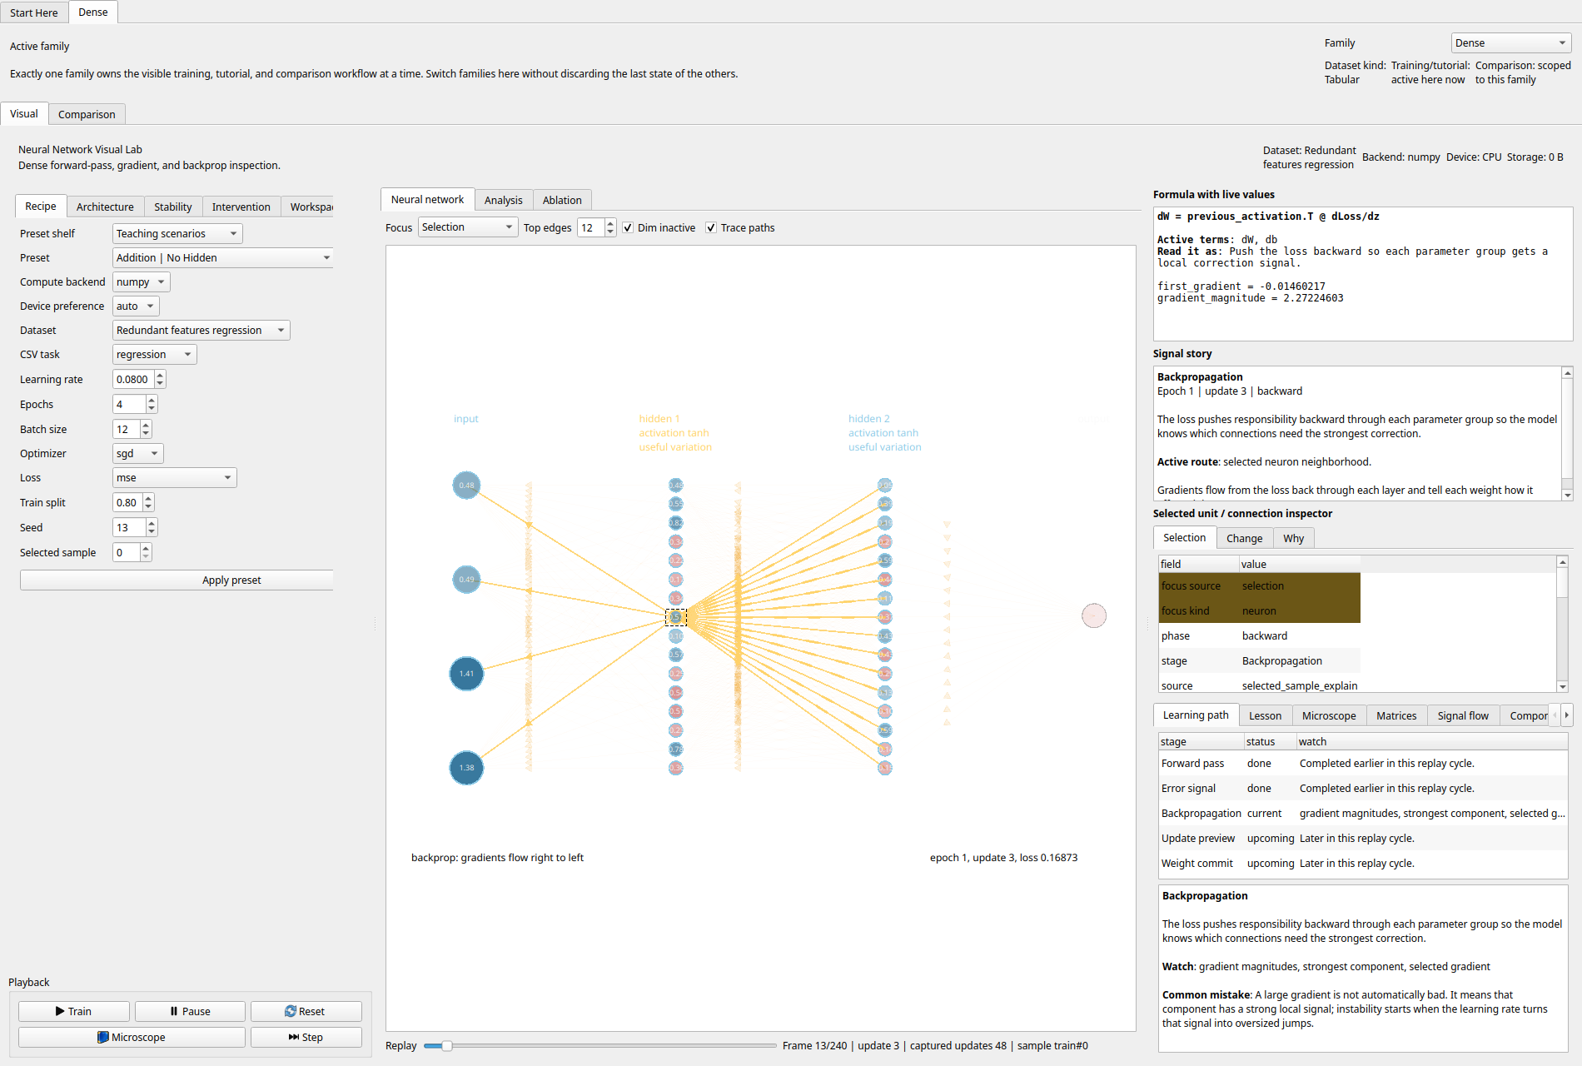Screen dimensions: 1582x1066
Task: Select the Dense family tab
Action: pos(93,12)
